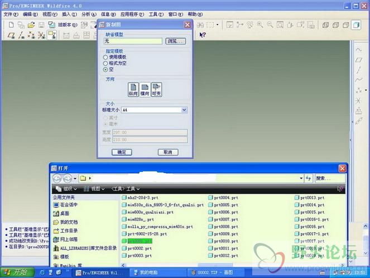Select 桌面 in the folder sidebar
Screen dimensions: 370x278
pos(61,214)
